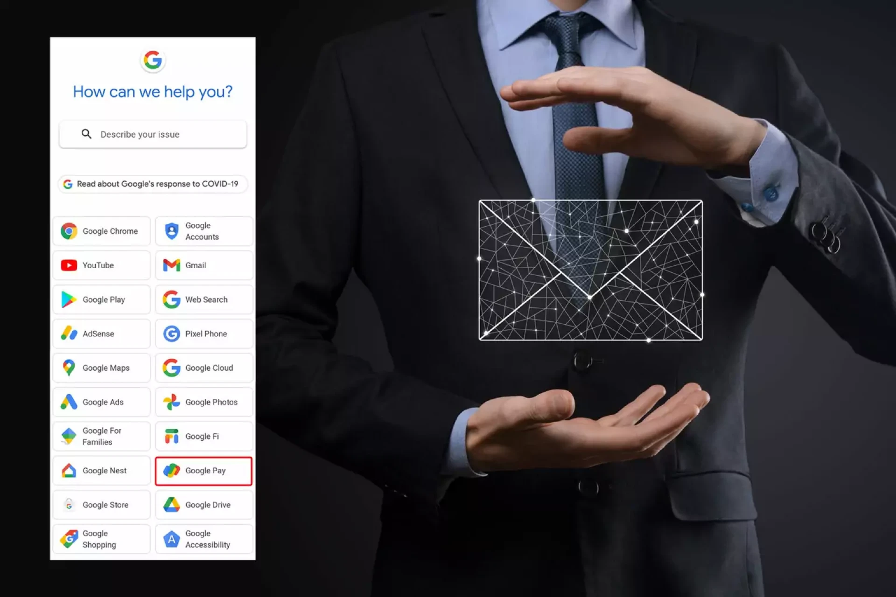Click the AdSense support icon
The width and height of the screenshot is (896, 597).
pos(69,333)
